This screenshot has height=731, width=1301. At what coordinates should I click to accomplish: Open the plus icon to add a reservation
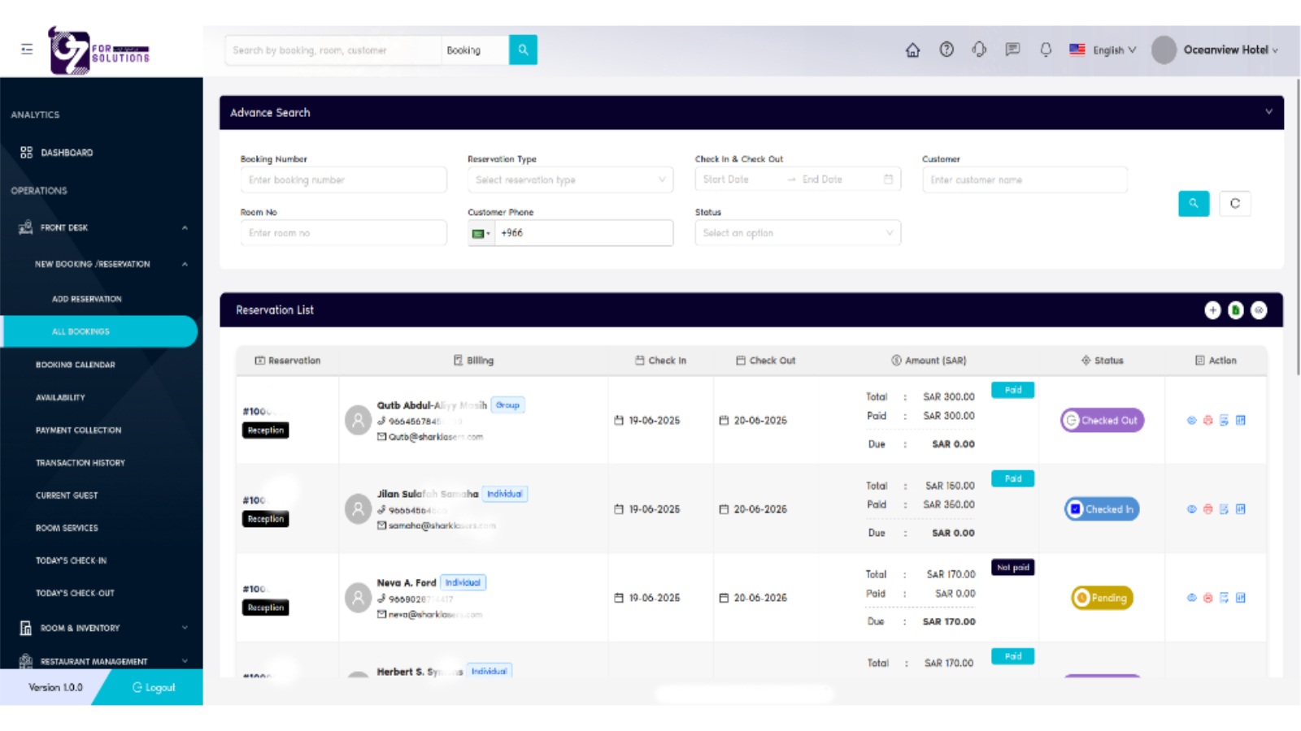1212,310
